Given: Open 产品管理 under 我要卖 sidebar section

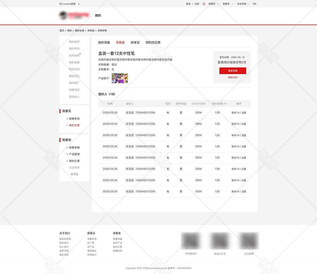Looking at the screenshot, I should click(x=74, y=154).
